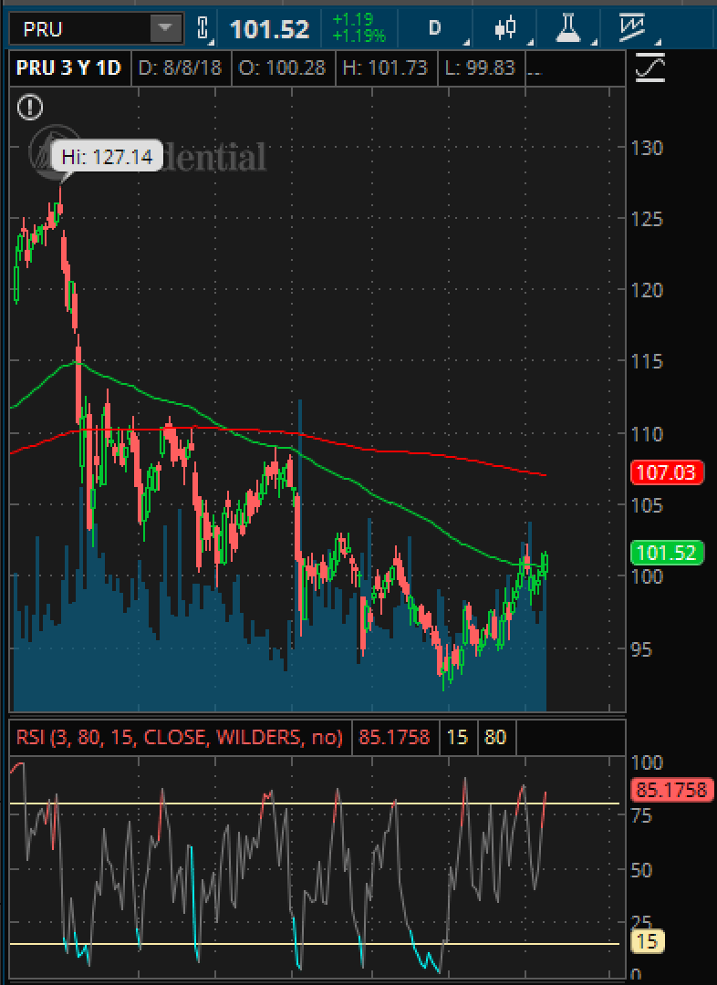Click the RSI 80 overbought value in header
This screenshot has width=717, height=985.
(x=495, y=737)
